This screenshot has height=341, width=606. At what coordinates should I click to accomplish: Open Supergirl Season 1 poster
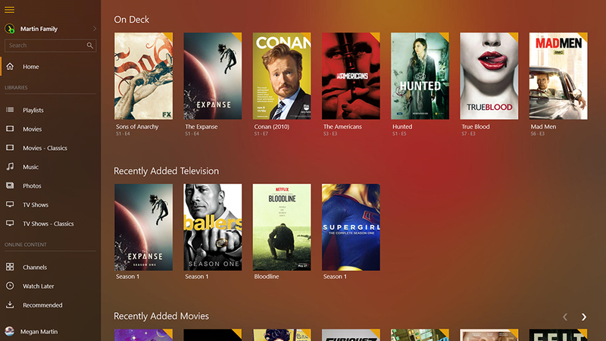pyautogui.click(x=351, y=227)
